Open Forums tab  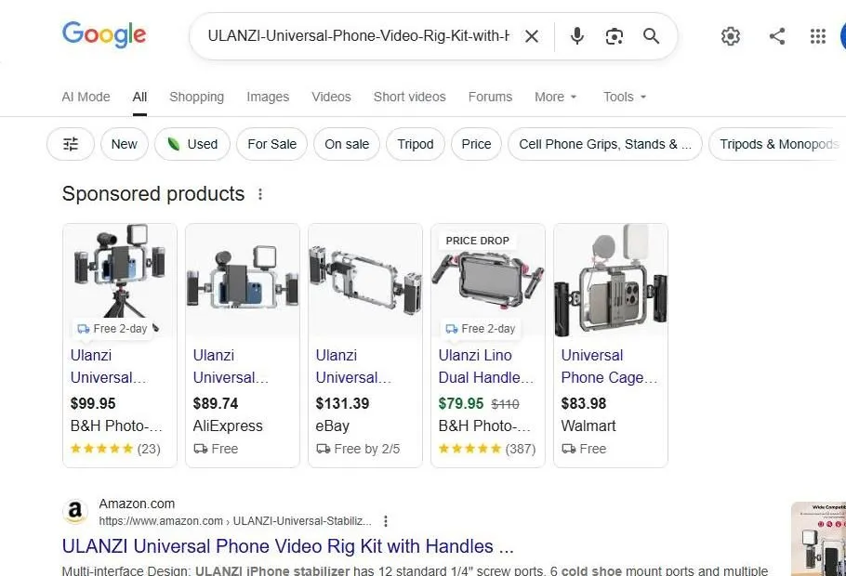click(490, 97)
